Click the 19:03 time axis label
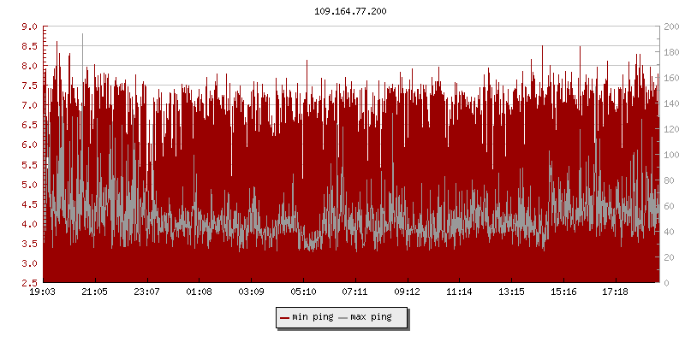Viewport: 685px width, 342px height. coord(43,292)
